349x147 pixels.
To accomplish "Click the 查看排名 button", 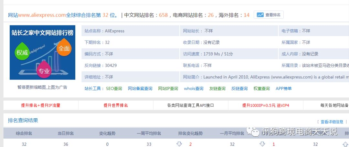I will pyautogui.click(x=269, y=15).
